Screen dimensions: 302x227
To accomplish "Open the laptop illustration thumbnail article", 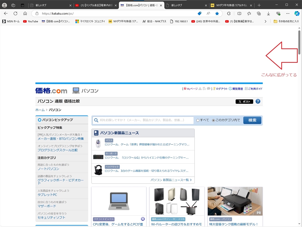I will (119, 201).
